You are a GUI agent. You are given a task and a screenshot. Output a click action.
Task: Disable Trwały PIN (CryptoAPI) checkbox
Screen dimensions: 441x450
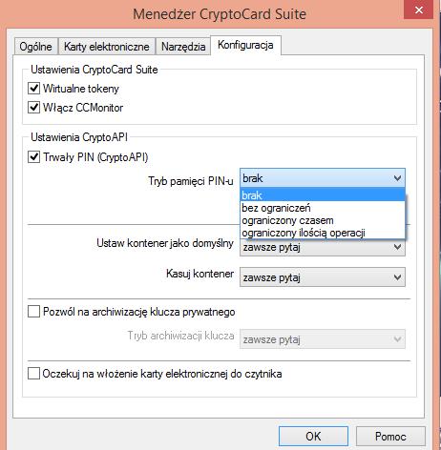pyautogui.click(x=33, y=156)
